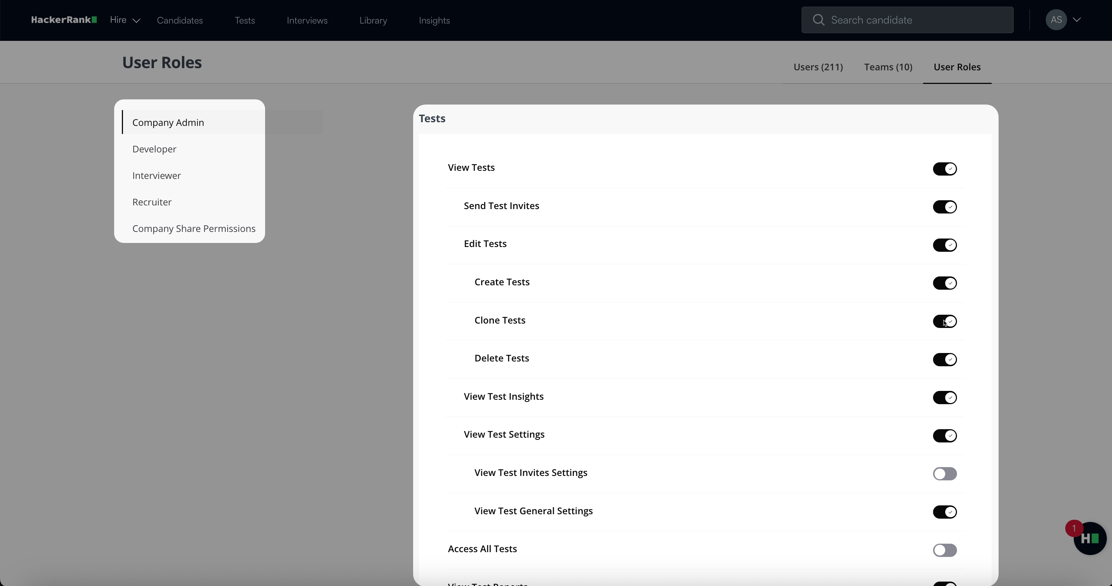Switch to the Users (211) tab

pyautogui.click(x=817, y=67)
